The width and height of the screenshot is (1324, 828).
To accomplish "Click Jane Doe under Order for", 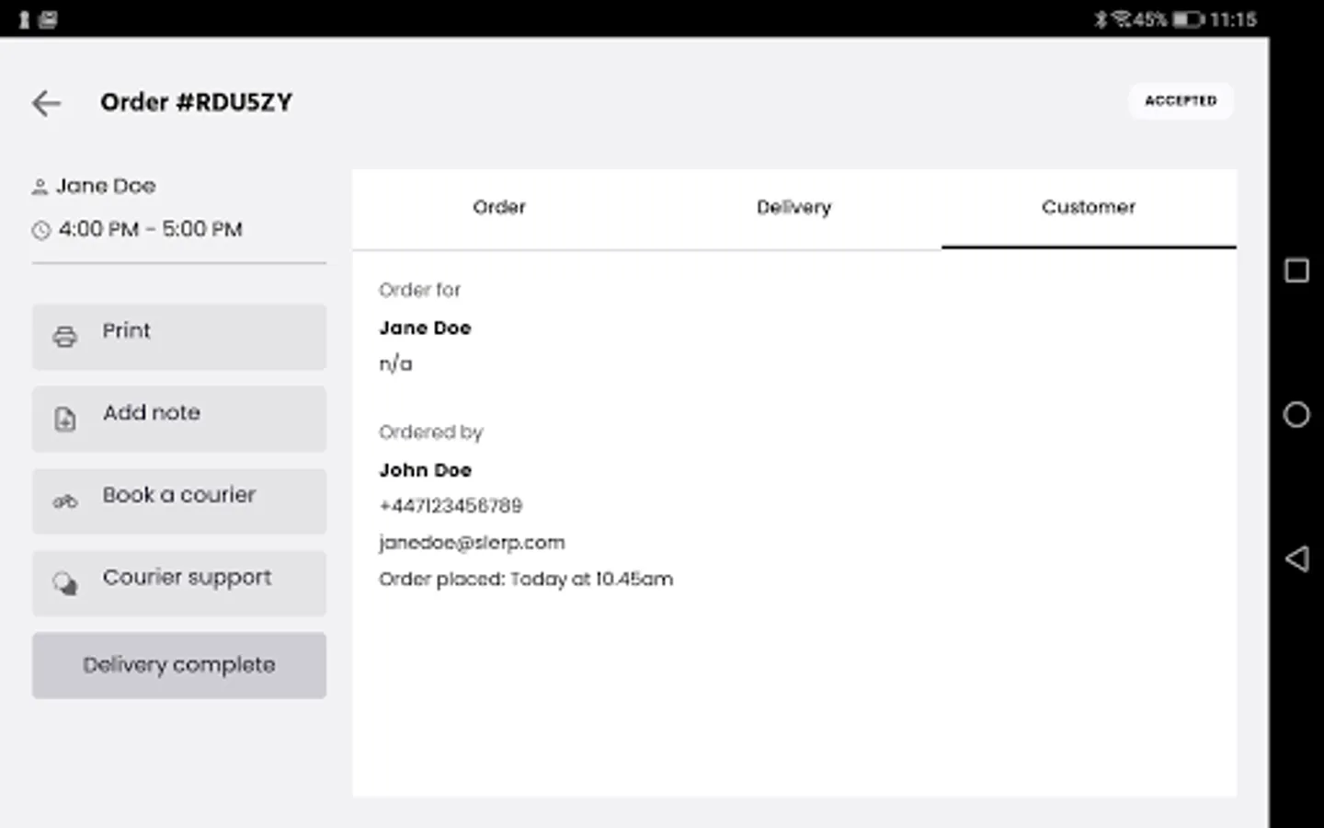I will [425, 328].
